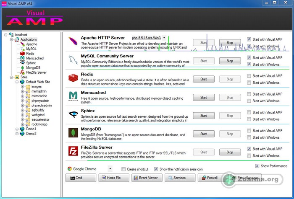Open the Services button
The height and width of the screenshot is (199, 294).
[x=180, y=178]
